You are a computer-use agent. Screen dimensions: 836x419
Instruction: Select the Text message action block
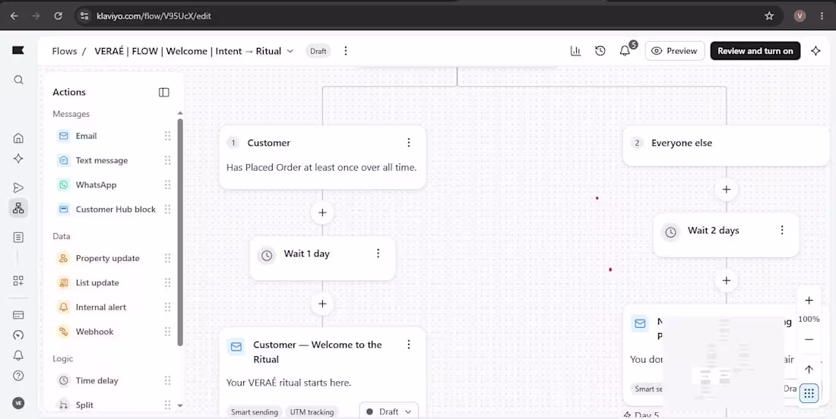coord(113,160)
